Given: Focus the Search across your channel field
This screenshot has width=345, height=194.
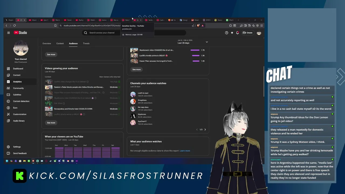Looking at the screenshot, I should [x=134, y=33].
